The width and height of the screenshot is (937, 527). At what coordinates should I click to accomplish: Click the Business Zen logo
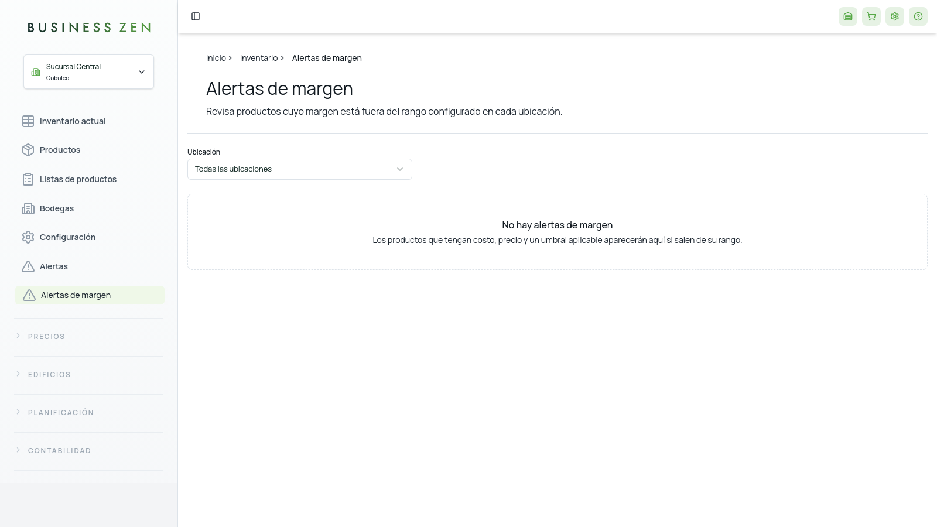click(89, 28)
